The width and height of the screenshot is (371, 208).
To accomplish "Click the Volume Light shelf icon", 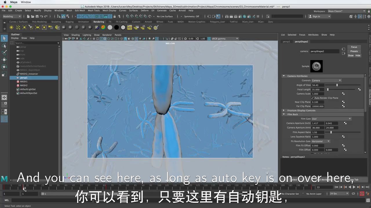I will click(44, 27).
